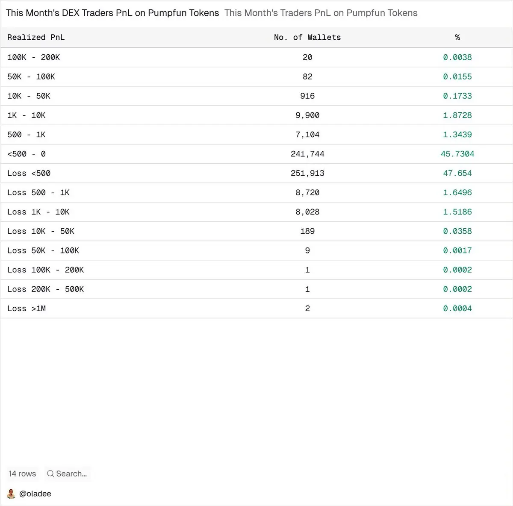Image resolution: width=513 pixels, height=506 pixels.
Task: Click the grey subtitle 'This Month's Traders PnL'
Action: pyautogui.click(x=321, y=13)
